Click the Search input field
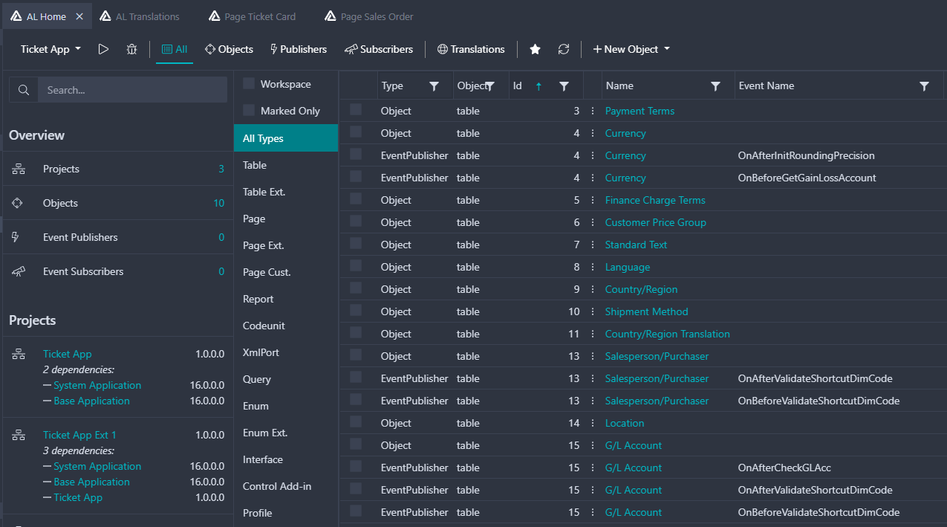This screenshot has width=947, height=527. click(x=131, y=90)
